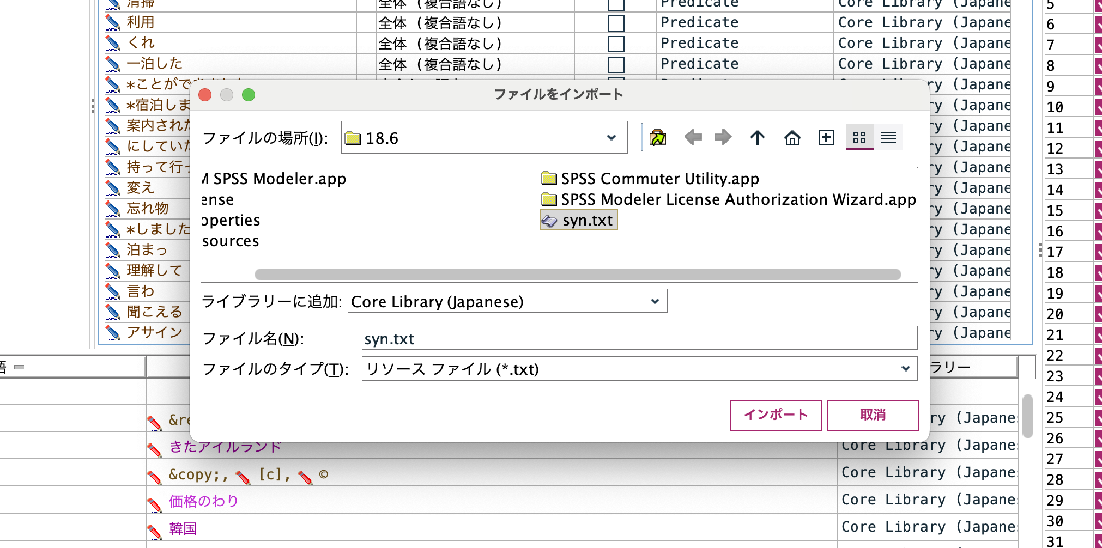This screenshot has width=1102, height=548.
Task: Check the box on the 利用 row
Action: coord(616,22)
